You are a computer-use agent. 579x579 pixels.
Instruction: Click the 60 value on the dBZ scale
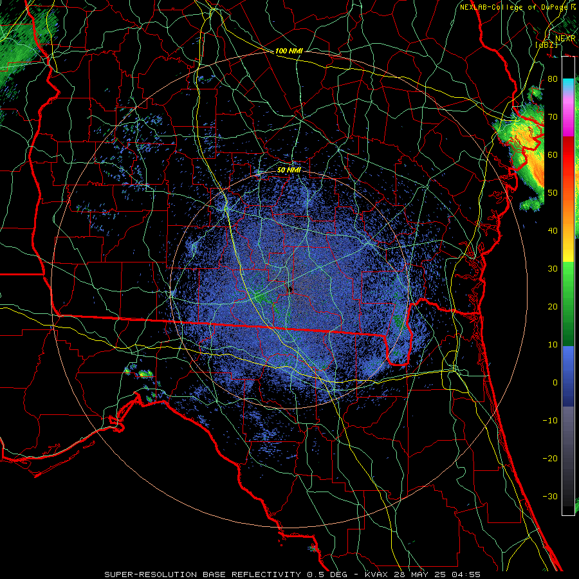(553, 155)
